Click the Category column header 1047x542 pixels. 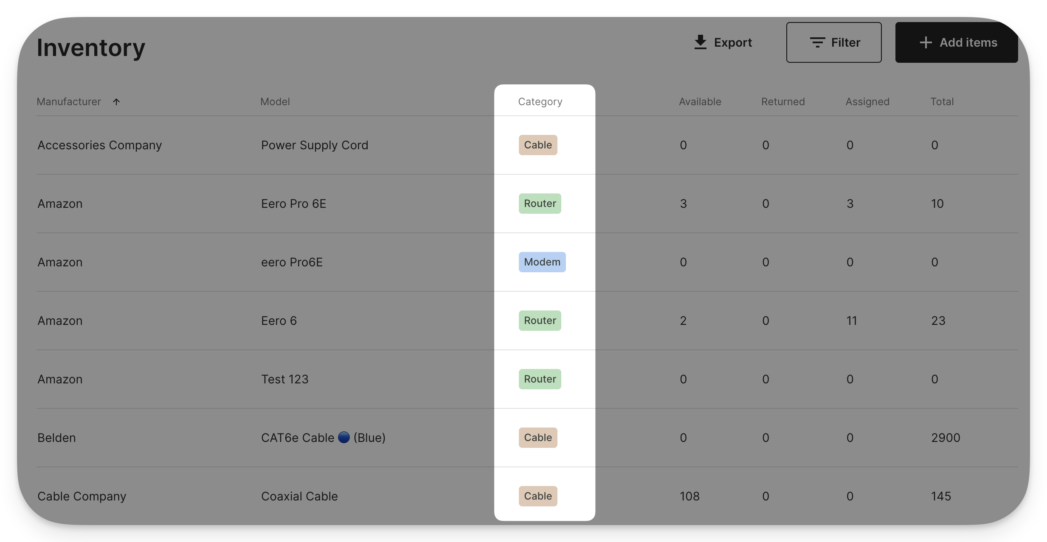click(x=540, y=102)
